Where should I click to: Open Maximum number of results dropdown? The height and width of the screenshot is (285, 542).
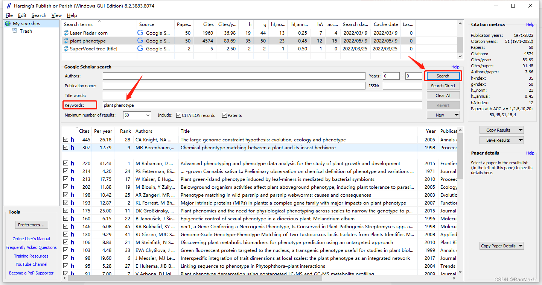click(148, 115)
